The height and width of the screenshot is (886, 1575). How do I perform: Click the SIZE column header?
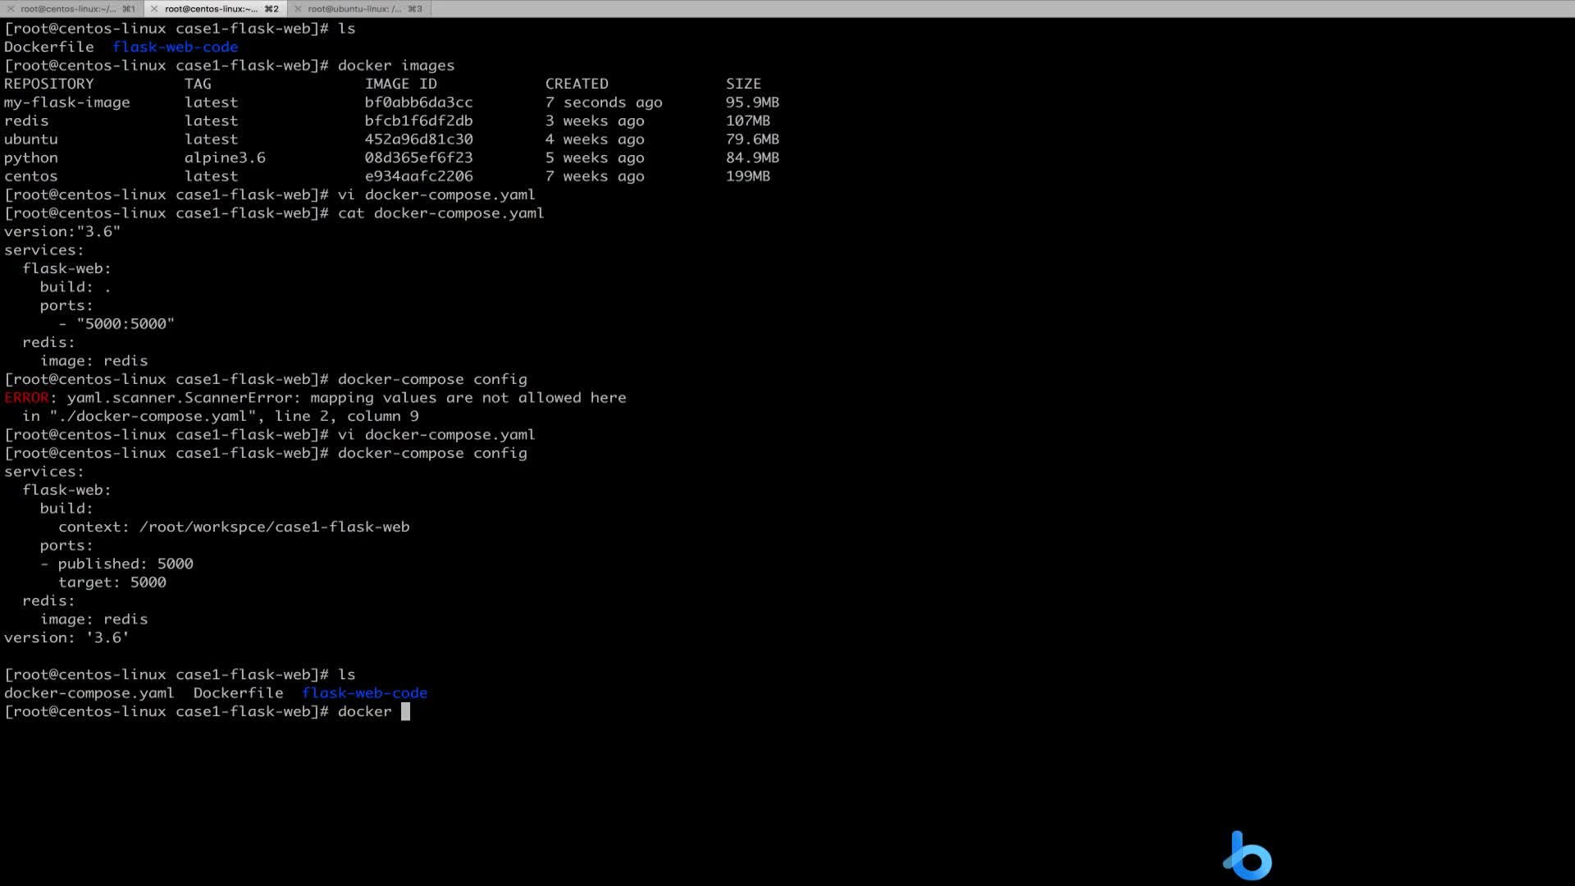point(743,84)
